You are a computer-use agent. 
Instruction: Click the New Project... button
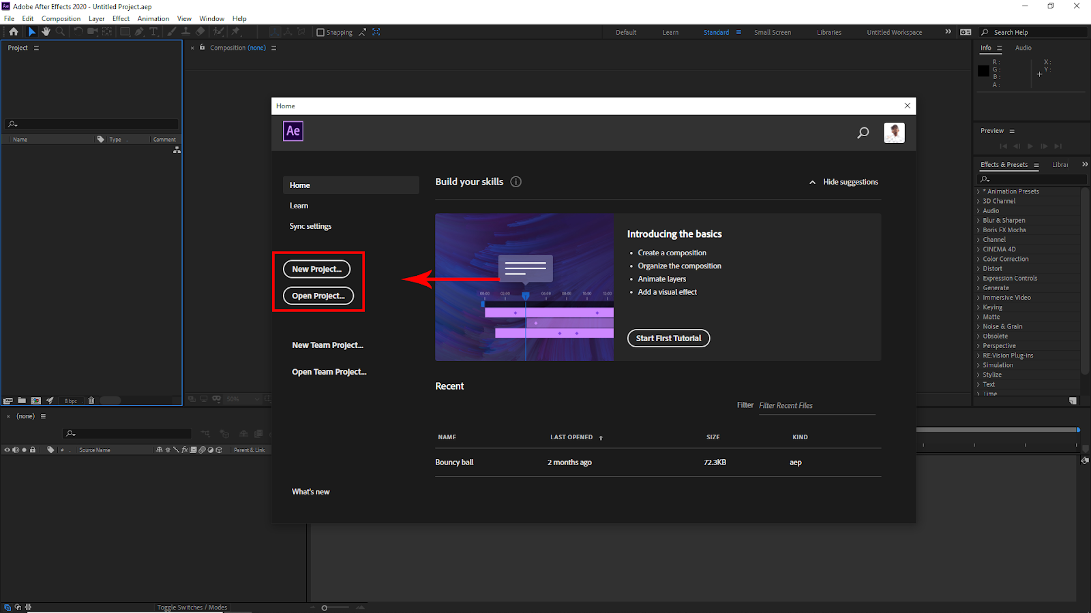tap(316, 269)
